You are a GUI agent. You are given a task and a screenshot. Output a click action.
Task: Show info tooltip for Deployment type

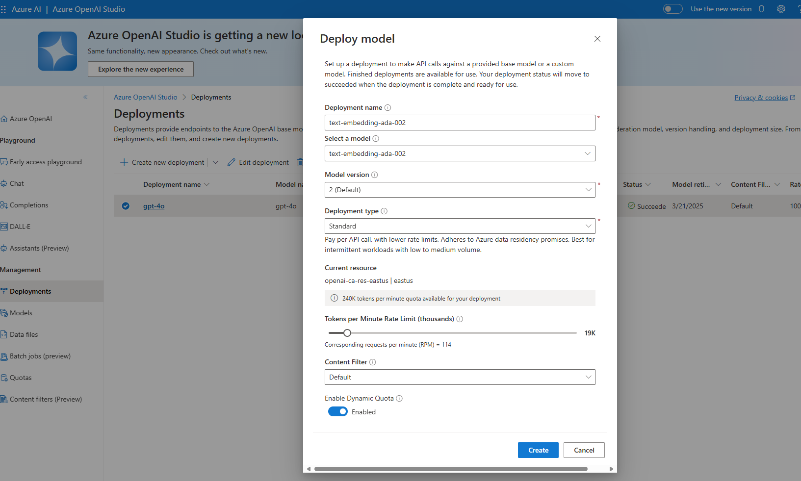384,211
